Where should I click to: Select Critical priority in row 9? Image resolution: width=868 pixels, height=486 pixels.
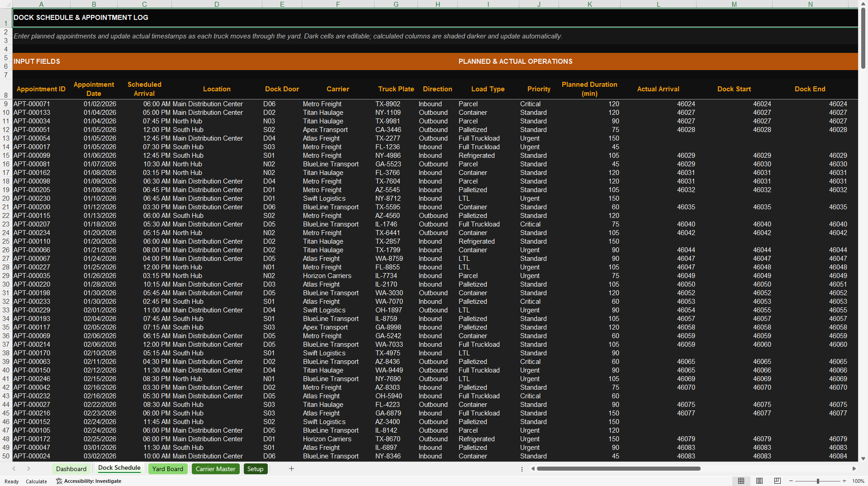pyautogui.click(x=539, y=104)
